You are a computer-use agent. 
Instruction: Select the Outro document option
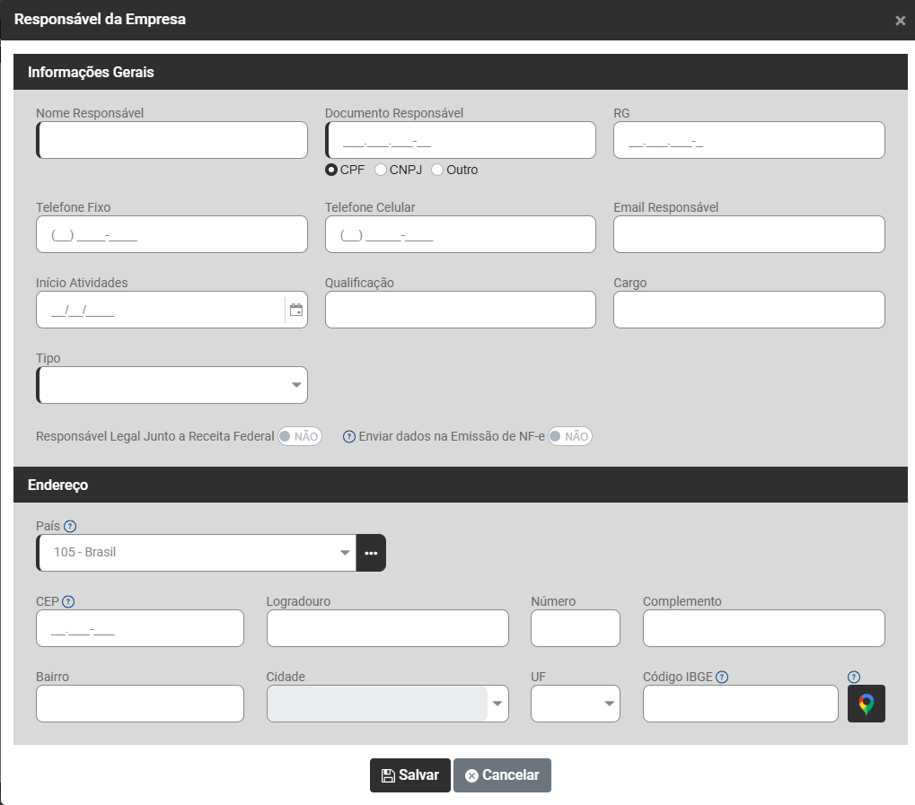tap(437, 170)
